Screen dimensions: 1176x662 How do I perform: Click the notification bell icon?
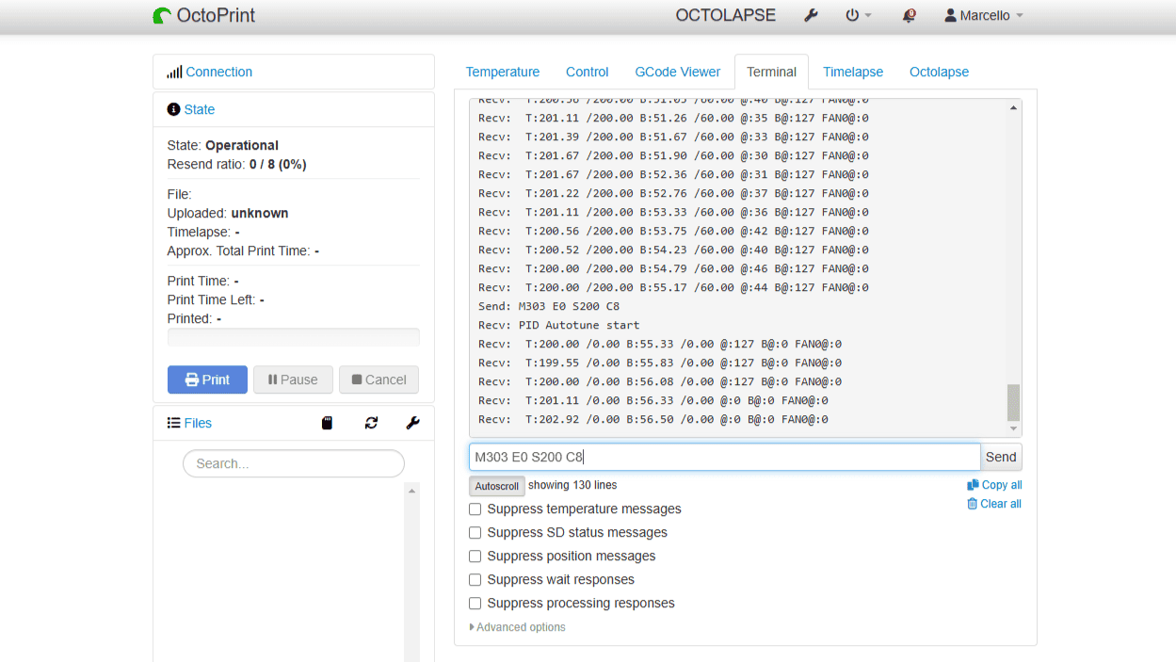click(909, 16)
